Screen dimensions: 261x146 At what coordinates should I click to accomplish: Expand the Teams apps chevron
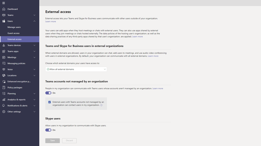tap(34, 51)
